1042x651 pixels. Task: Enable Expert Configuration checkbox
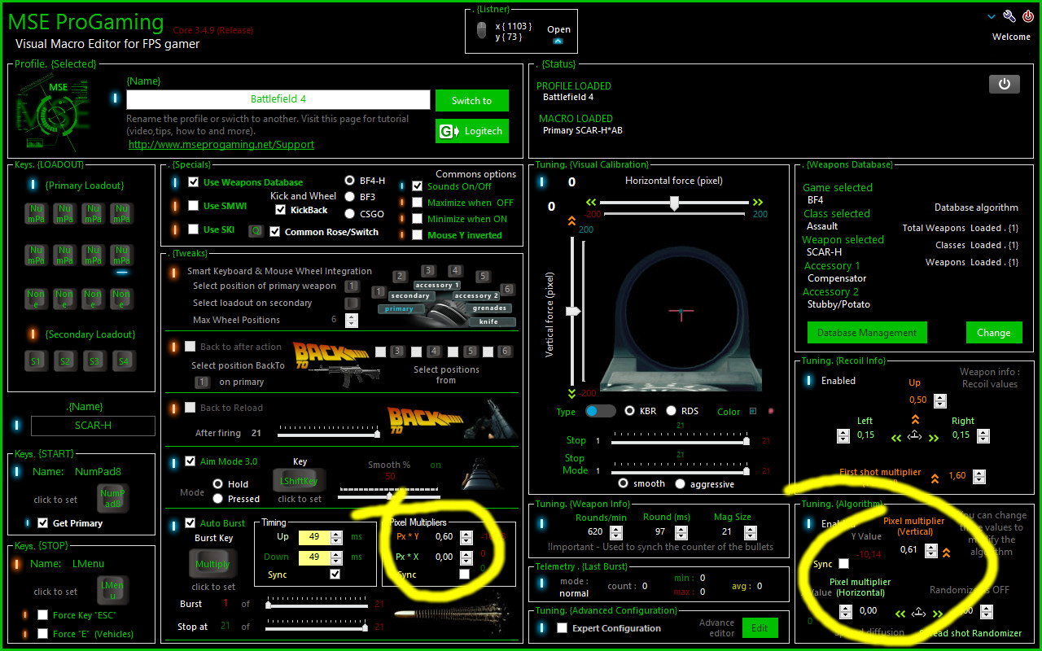click(x=562, y=628)
